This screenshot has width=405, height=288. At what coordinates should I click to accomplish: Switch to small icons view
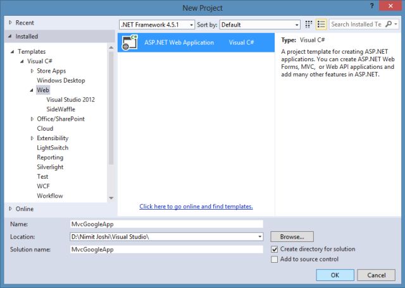308,25
